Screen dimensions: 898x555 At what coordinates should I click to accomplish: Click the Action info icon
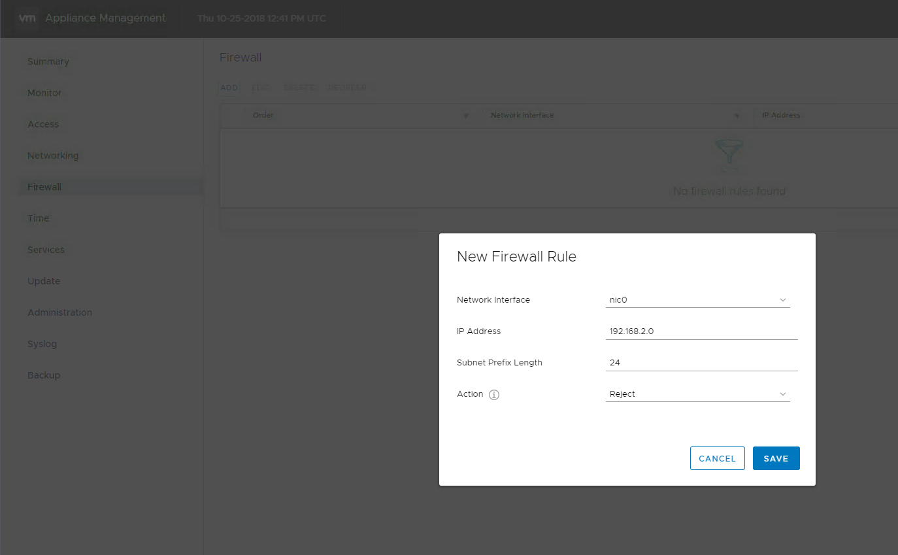click(494, 395)
